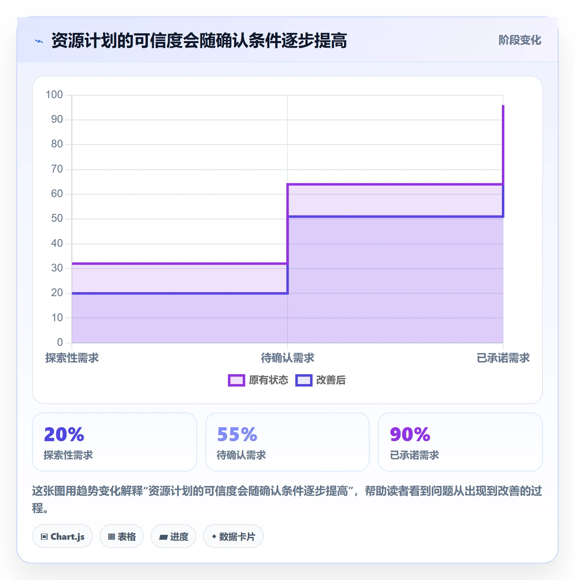Screen dimensions: 575x580
Task: Click the 阶段变化 label in header
Action: click(520, 40)
